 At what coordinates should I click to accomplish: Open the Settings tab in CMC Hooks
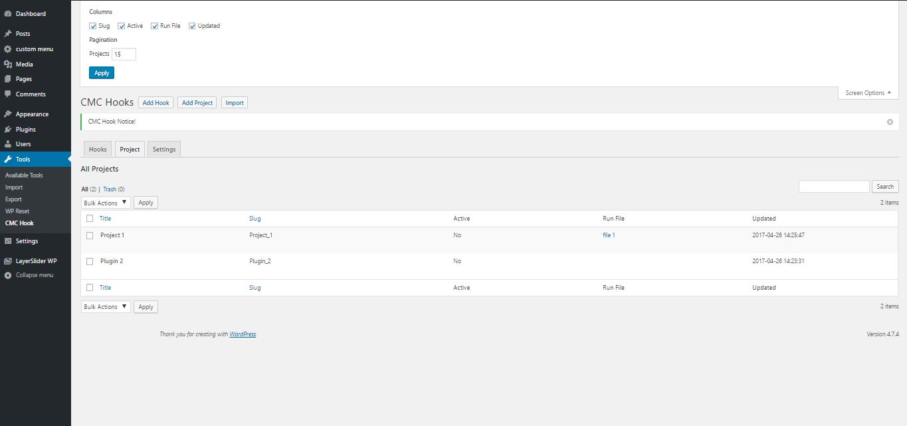[164, 150]
